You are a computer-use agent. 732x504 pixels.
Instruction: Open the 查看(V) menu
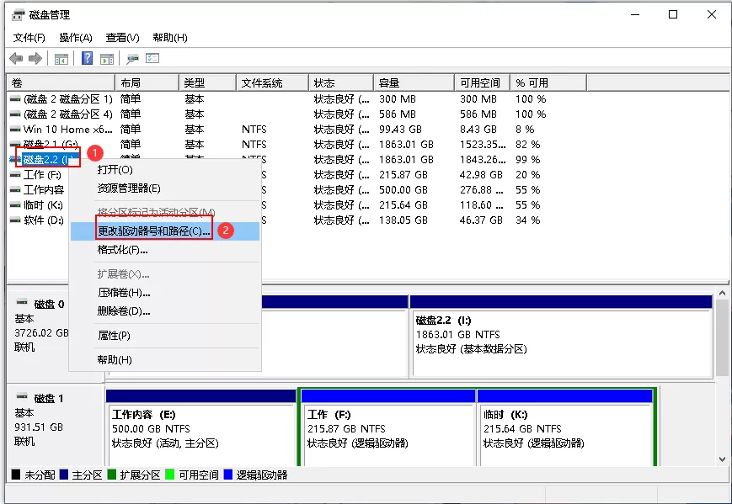(x=120, y=37)
